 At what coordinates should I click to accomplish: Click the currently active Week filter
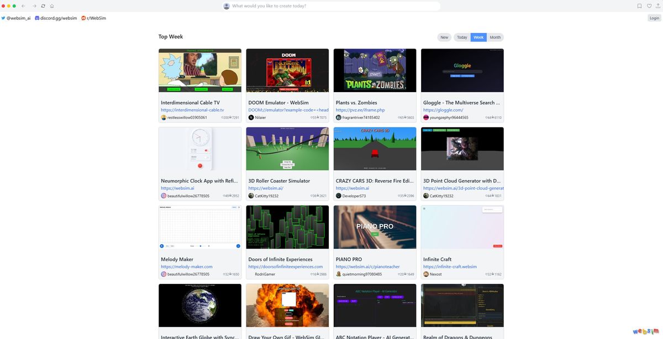click(x=478, y=37)
